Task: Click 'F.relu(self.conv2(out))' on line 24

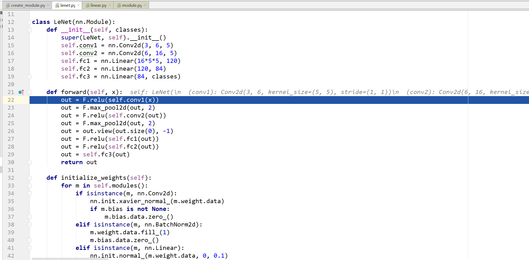Action: coord(124,116)
